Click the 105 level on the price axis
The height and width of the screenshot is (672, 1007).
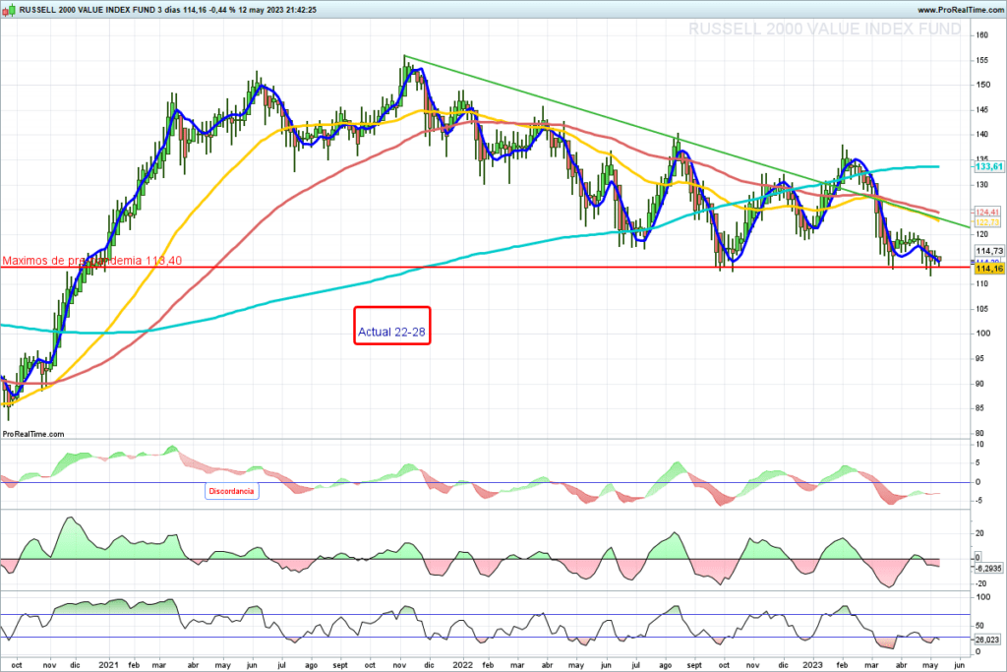pyautogui.click(x=982, y=309)
